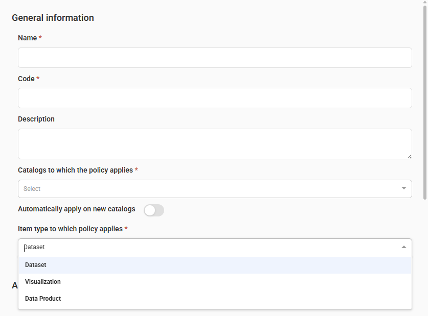The image size is (428, 316).
Task: Click the Description label text
Action: 36,119
